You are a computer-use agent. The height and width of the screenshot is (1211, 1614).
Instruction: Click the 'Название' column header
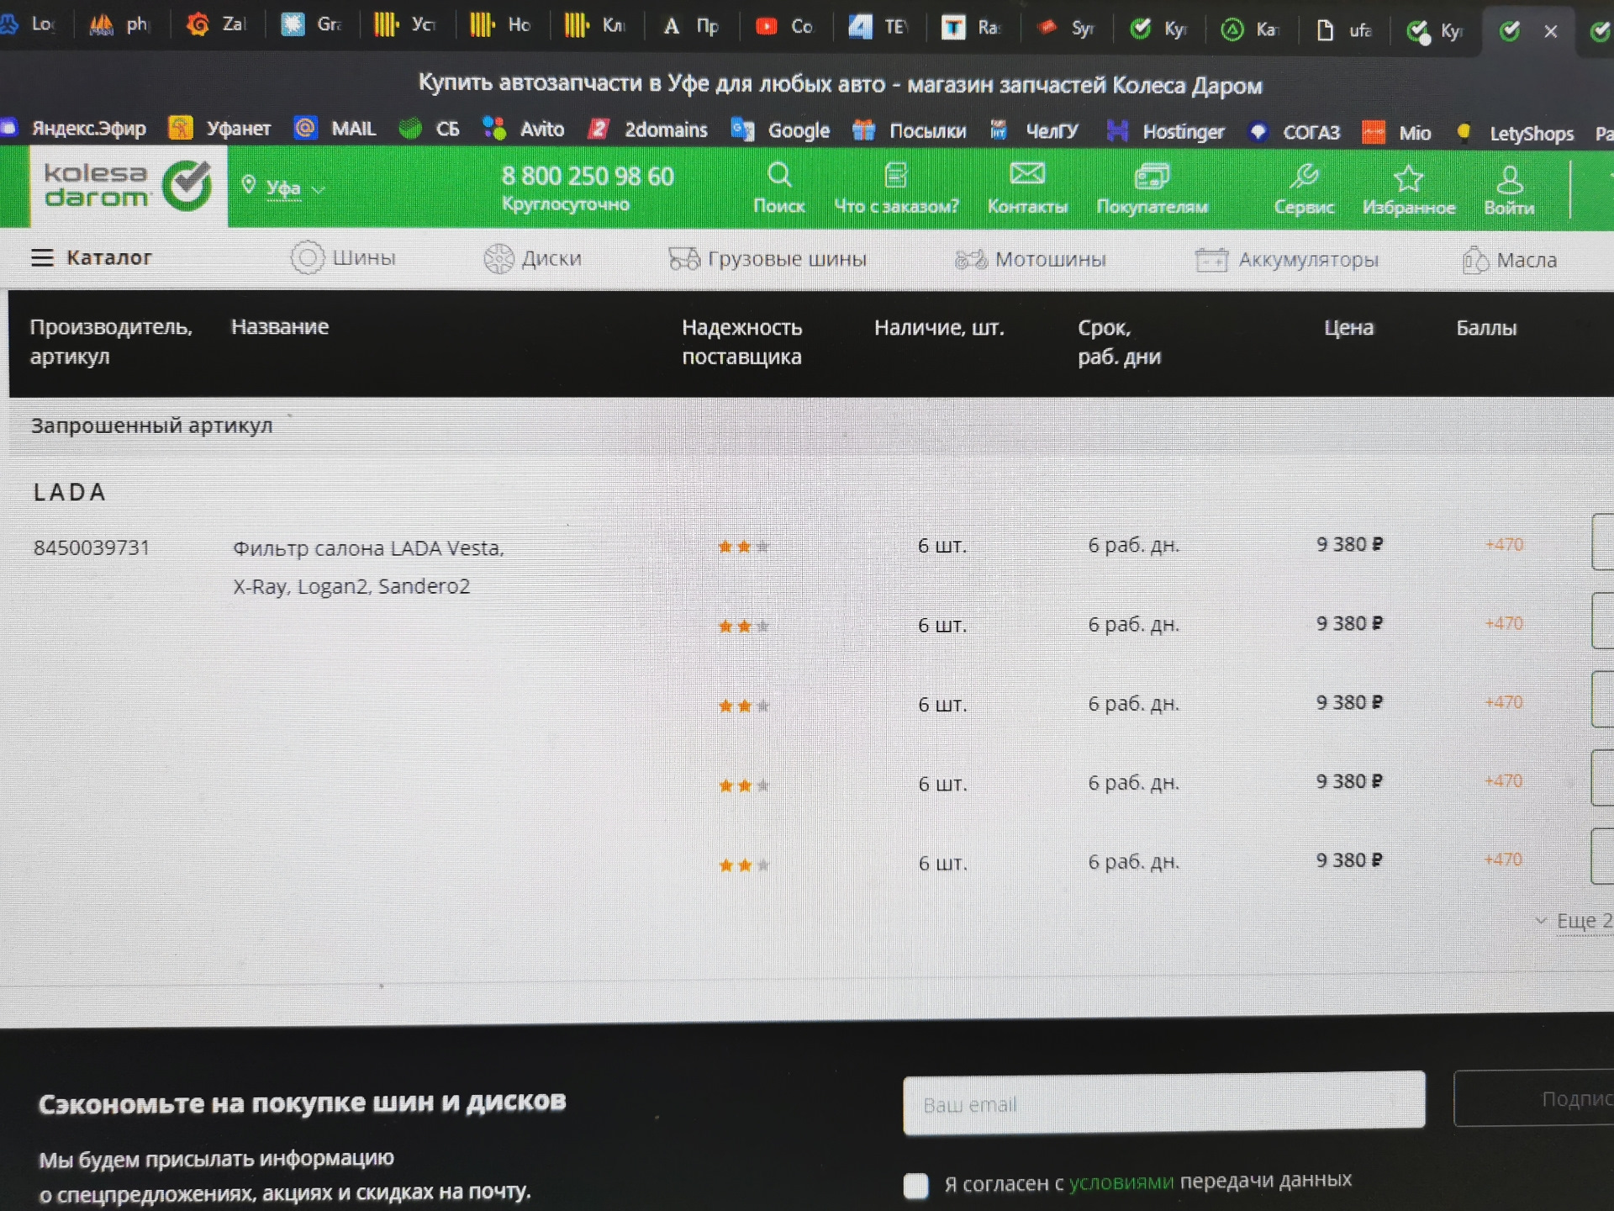pyautogui.click(x=280, y=326)
